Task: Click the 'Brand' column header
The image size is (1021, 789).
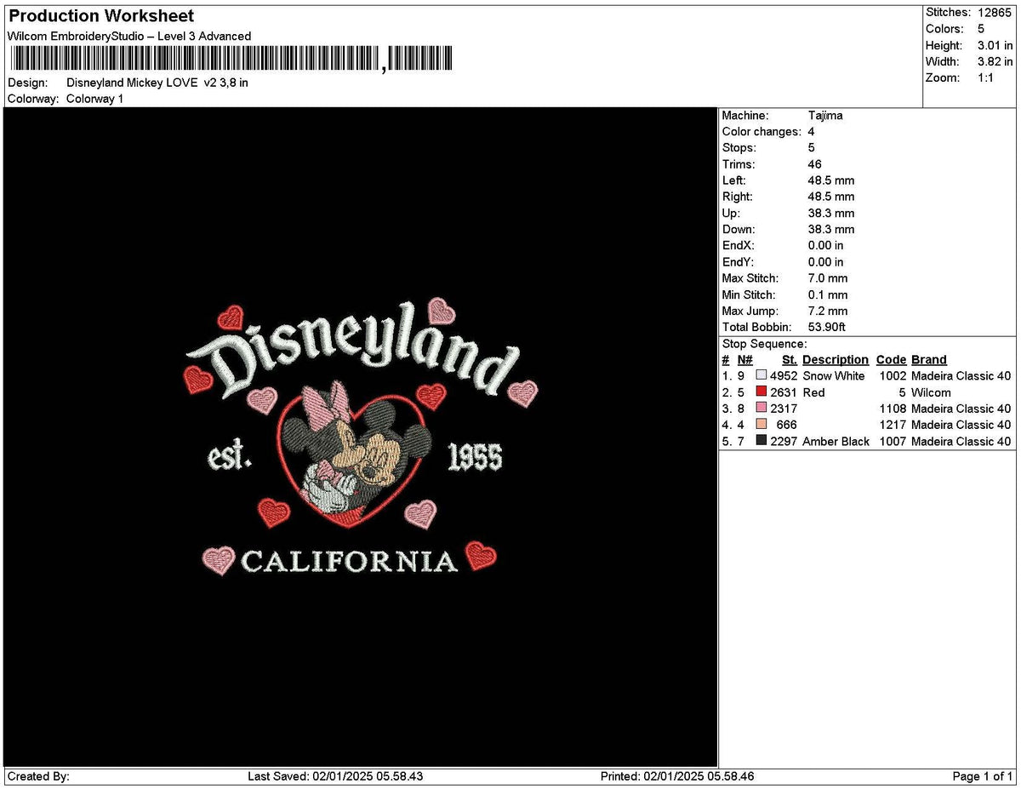Action: (928, 360)
